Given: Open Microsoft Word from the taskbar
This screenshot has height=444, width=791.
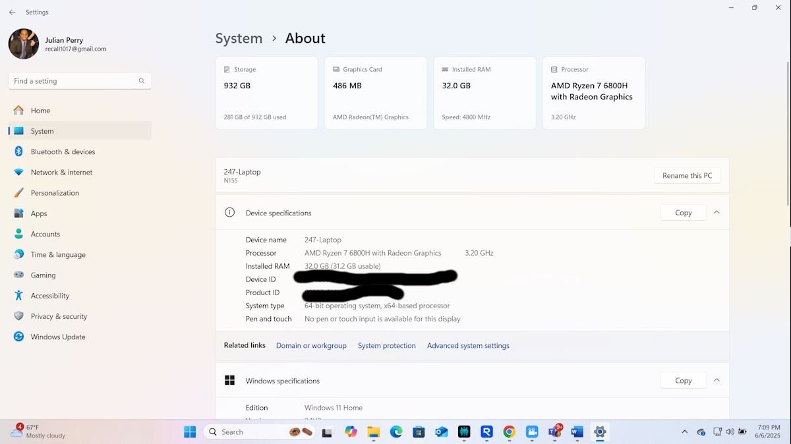Looking at the screenshot, I should pyautogui.click(x=577, y=432).
